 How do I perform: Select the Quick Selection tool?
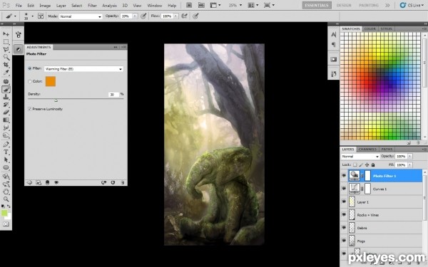6,57
